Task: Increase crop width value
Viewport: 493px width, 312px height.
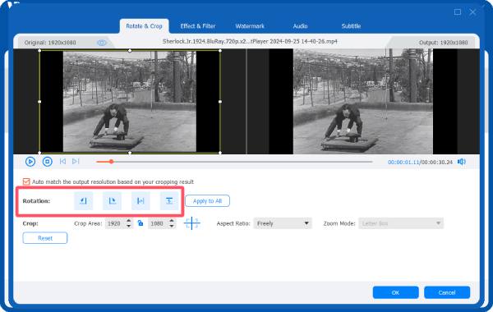Action: [129, 221]
